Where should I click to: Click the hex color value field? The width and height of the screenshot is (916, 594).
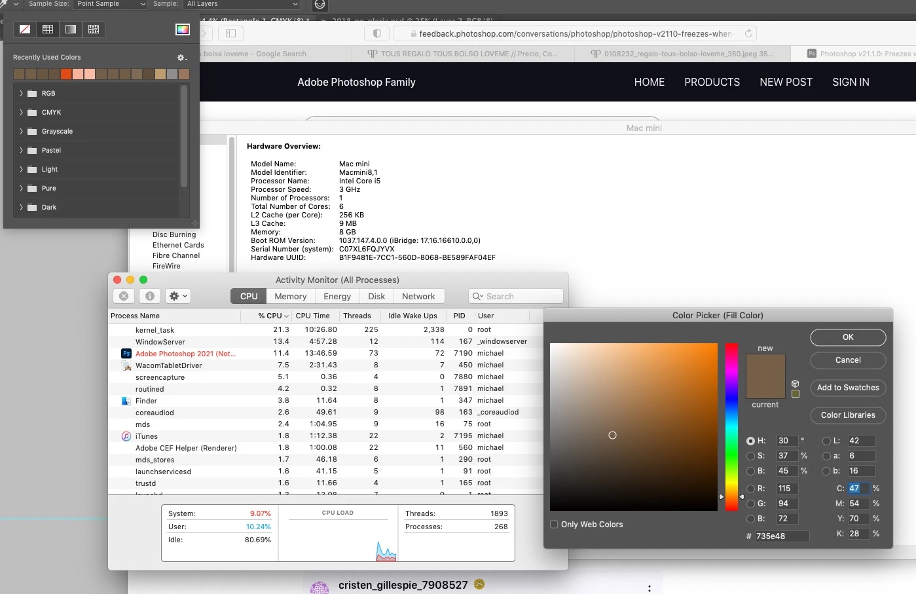(x=782, y=536)
